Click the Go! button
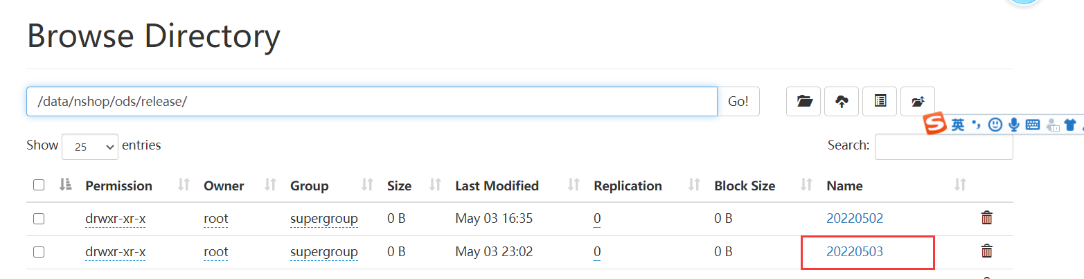Screen dimensions: 1084x279 tap(738, 101)
